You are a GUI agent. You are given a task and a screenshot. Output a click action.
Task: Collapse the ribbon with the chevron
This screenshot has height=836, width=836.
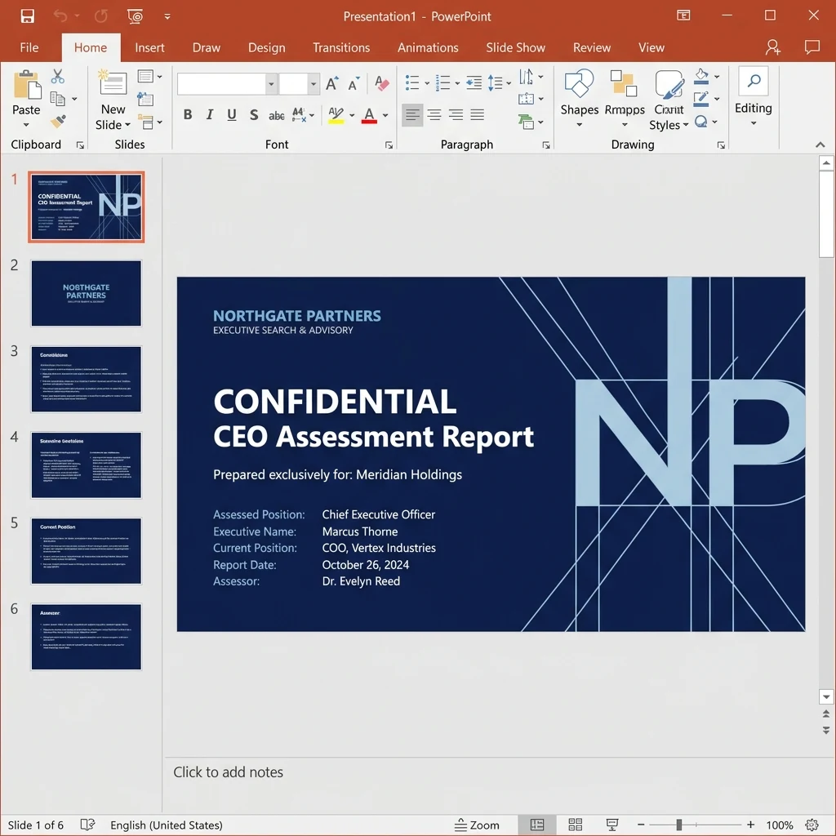click(x=820, y=145)
